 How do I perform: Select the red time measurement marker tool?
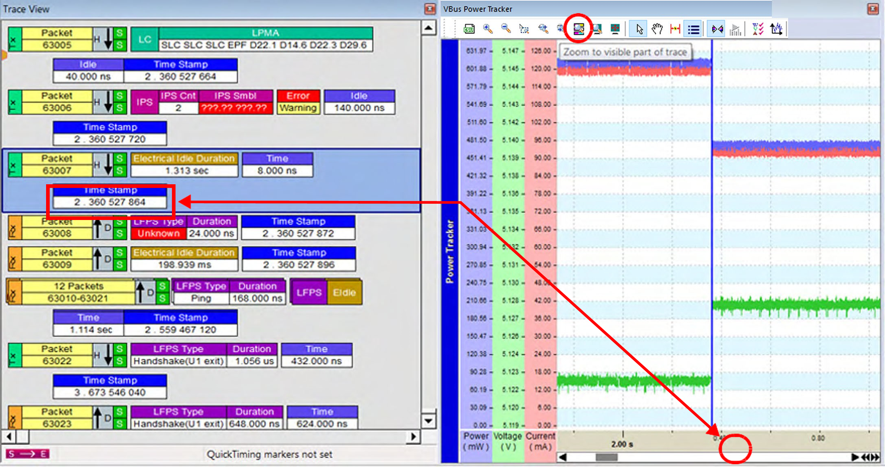coord(675,29)
